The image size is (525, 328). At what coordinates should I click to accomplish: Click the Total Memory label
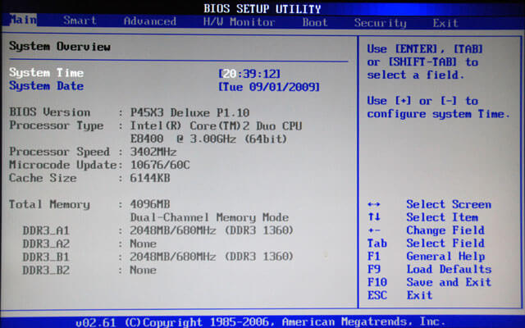(x=49, y=204)
